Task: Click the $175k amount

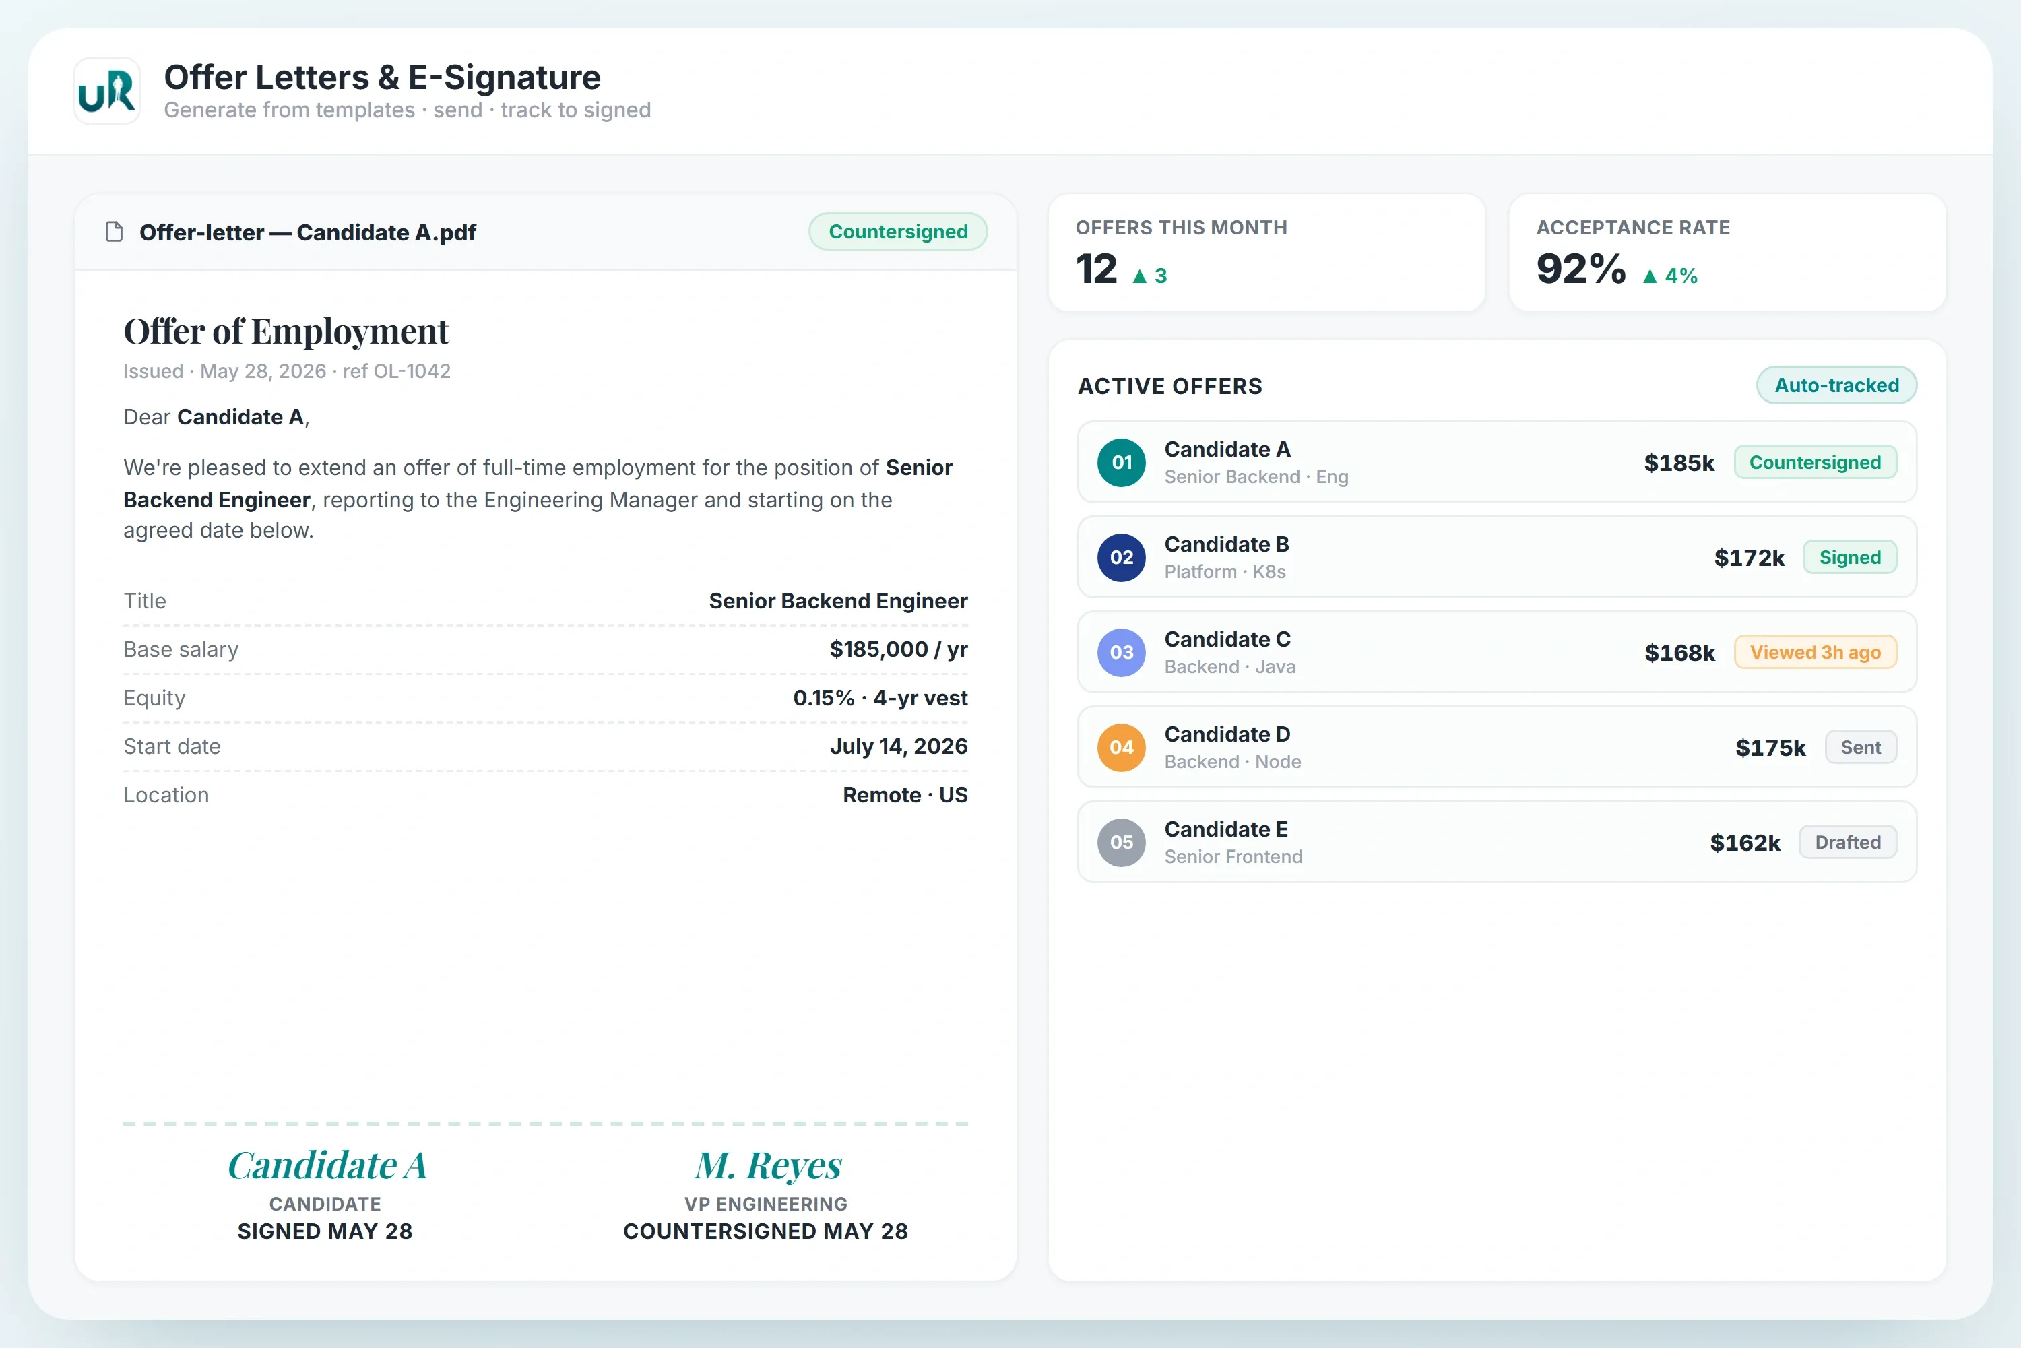Action: pos(1770,748)
